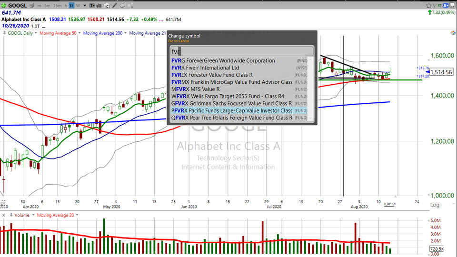457x257 pixels.
Task: Click the Change symbol search field
Action: coord(242,51)
